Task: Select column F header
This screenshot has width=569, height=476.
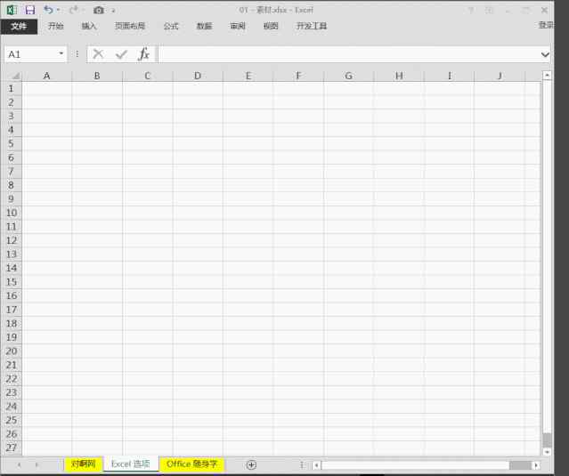Action: point(298,76)
